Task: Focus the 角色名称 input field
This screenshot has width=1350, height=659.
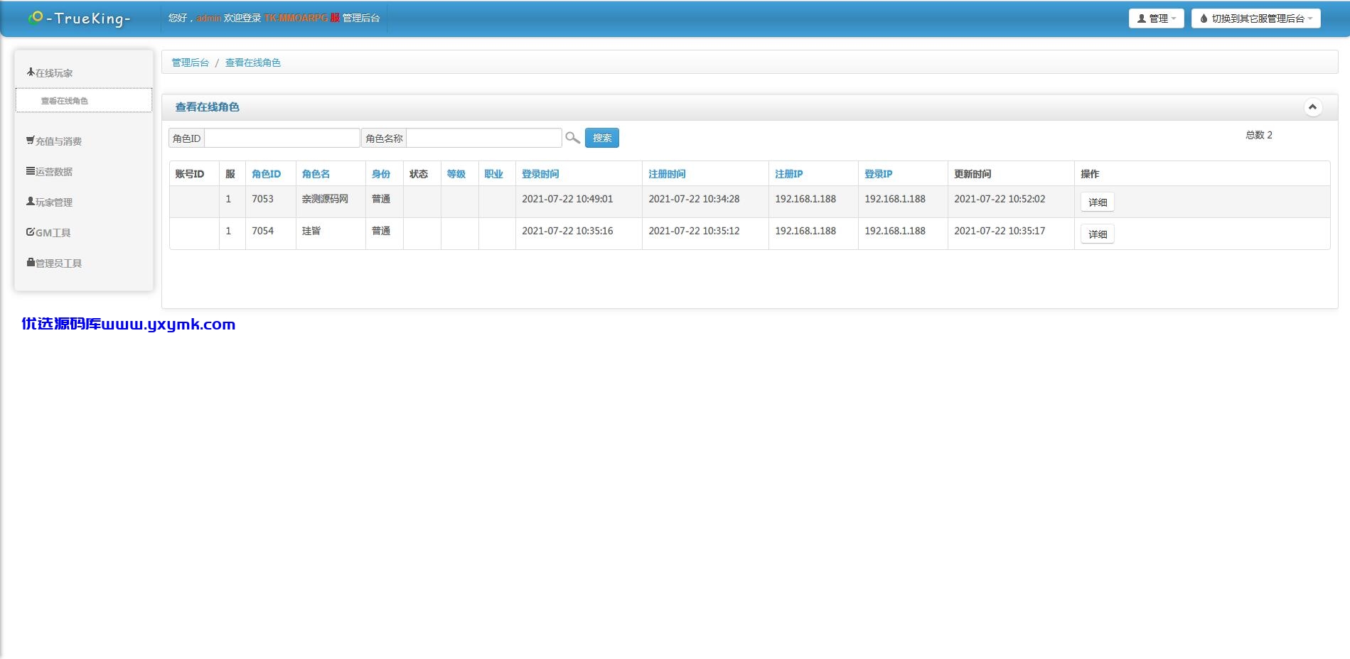Action: (x=484, y=138)
